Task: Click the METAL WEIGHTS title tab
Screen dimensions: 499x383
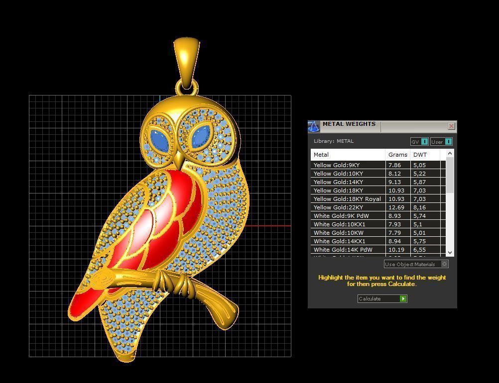Action: pos(349,124)
